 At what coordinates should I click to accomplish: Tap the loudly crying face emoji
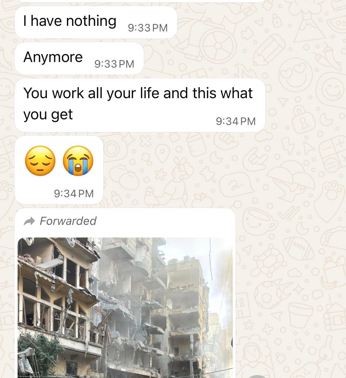click(x=78, y=161)
